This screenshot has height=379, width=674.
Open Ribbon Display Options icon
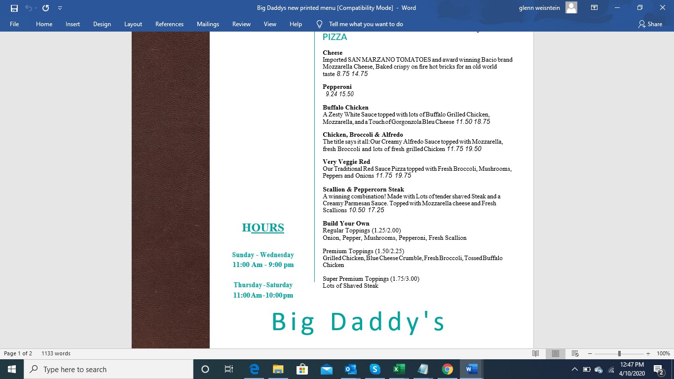pos(595,8)
